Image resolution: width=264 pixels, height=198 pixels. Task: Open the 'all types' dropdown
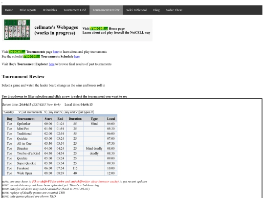[x=87, y=112]
